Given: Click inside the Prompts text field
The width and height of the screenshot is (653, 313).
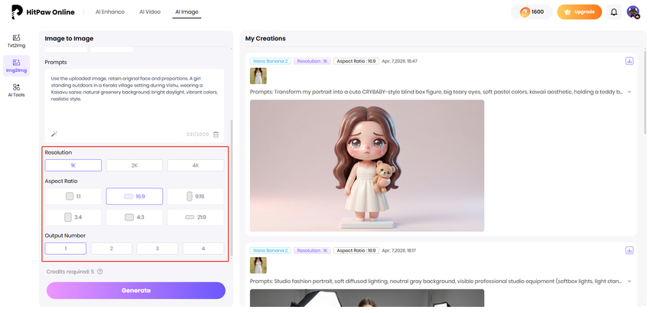Looking at the screenshot, I should pos(134,96).
